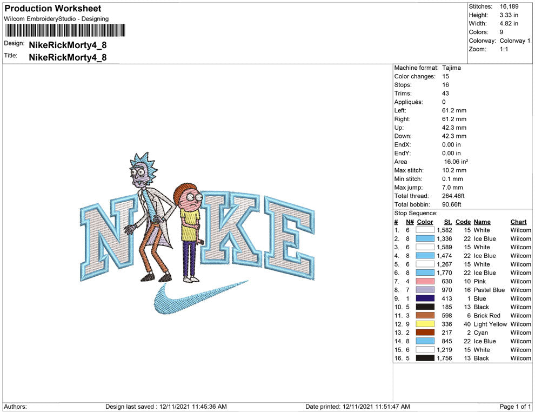
Task: Click the "Chart" column header
Action: (518, 222)
